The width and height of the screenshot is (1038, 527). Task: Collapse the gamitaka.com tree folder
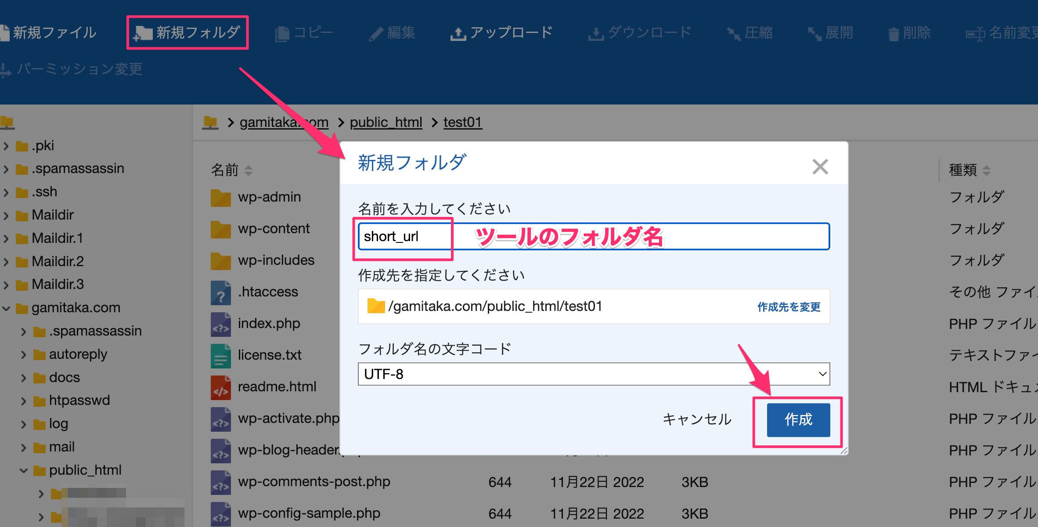(6, 308)
